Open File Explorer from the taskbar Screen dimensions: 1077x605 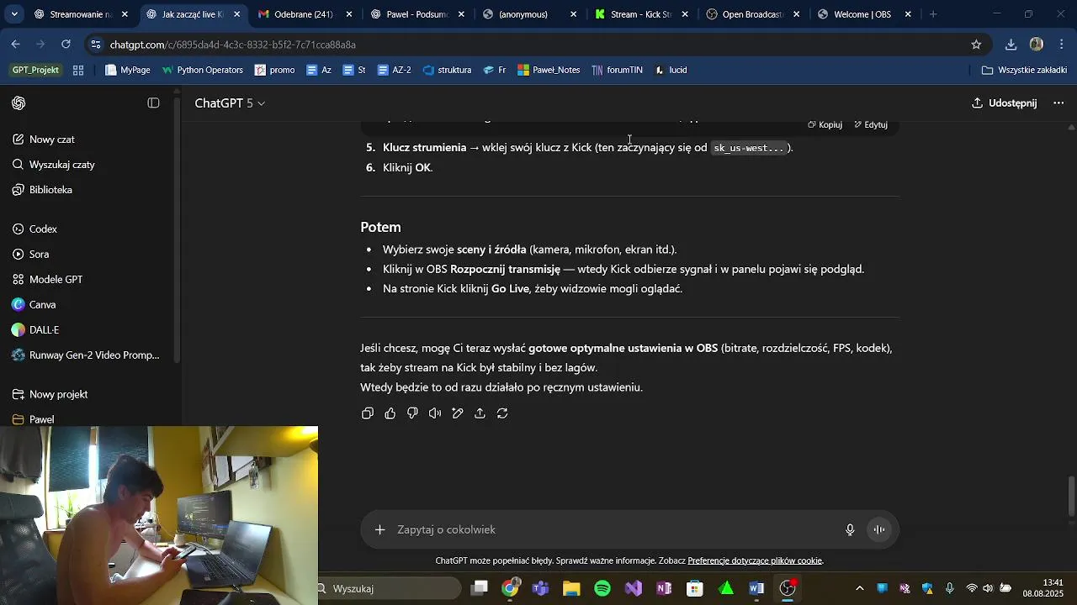pyautogui.click(x=571, y=588)
